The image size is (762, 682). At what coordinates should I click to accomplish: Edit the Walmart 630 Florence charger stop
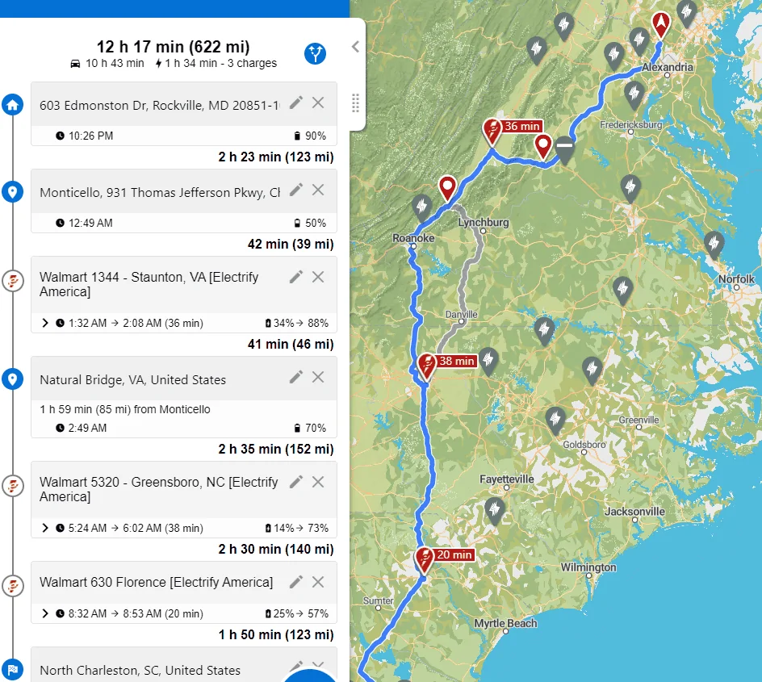click(296, 582)
